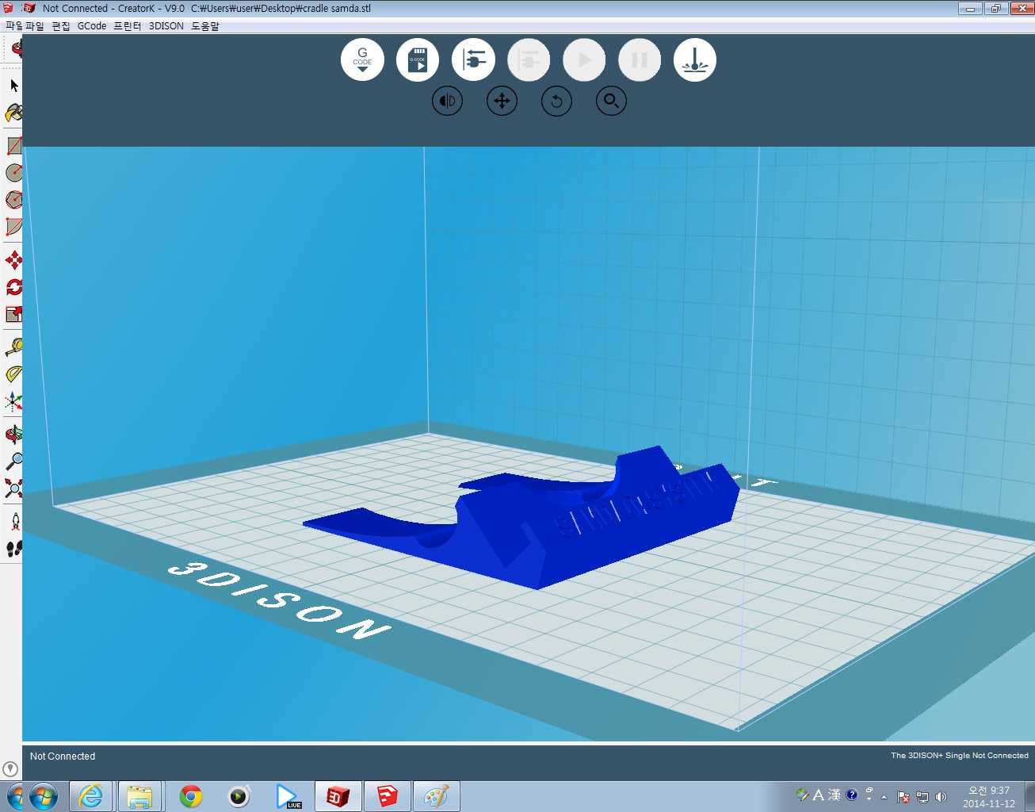This screenshot has width=1035, height=812.
Task: Show hidden tray icons arrow
Action: point(884,797)
